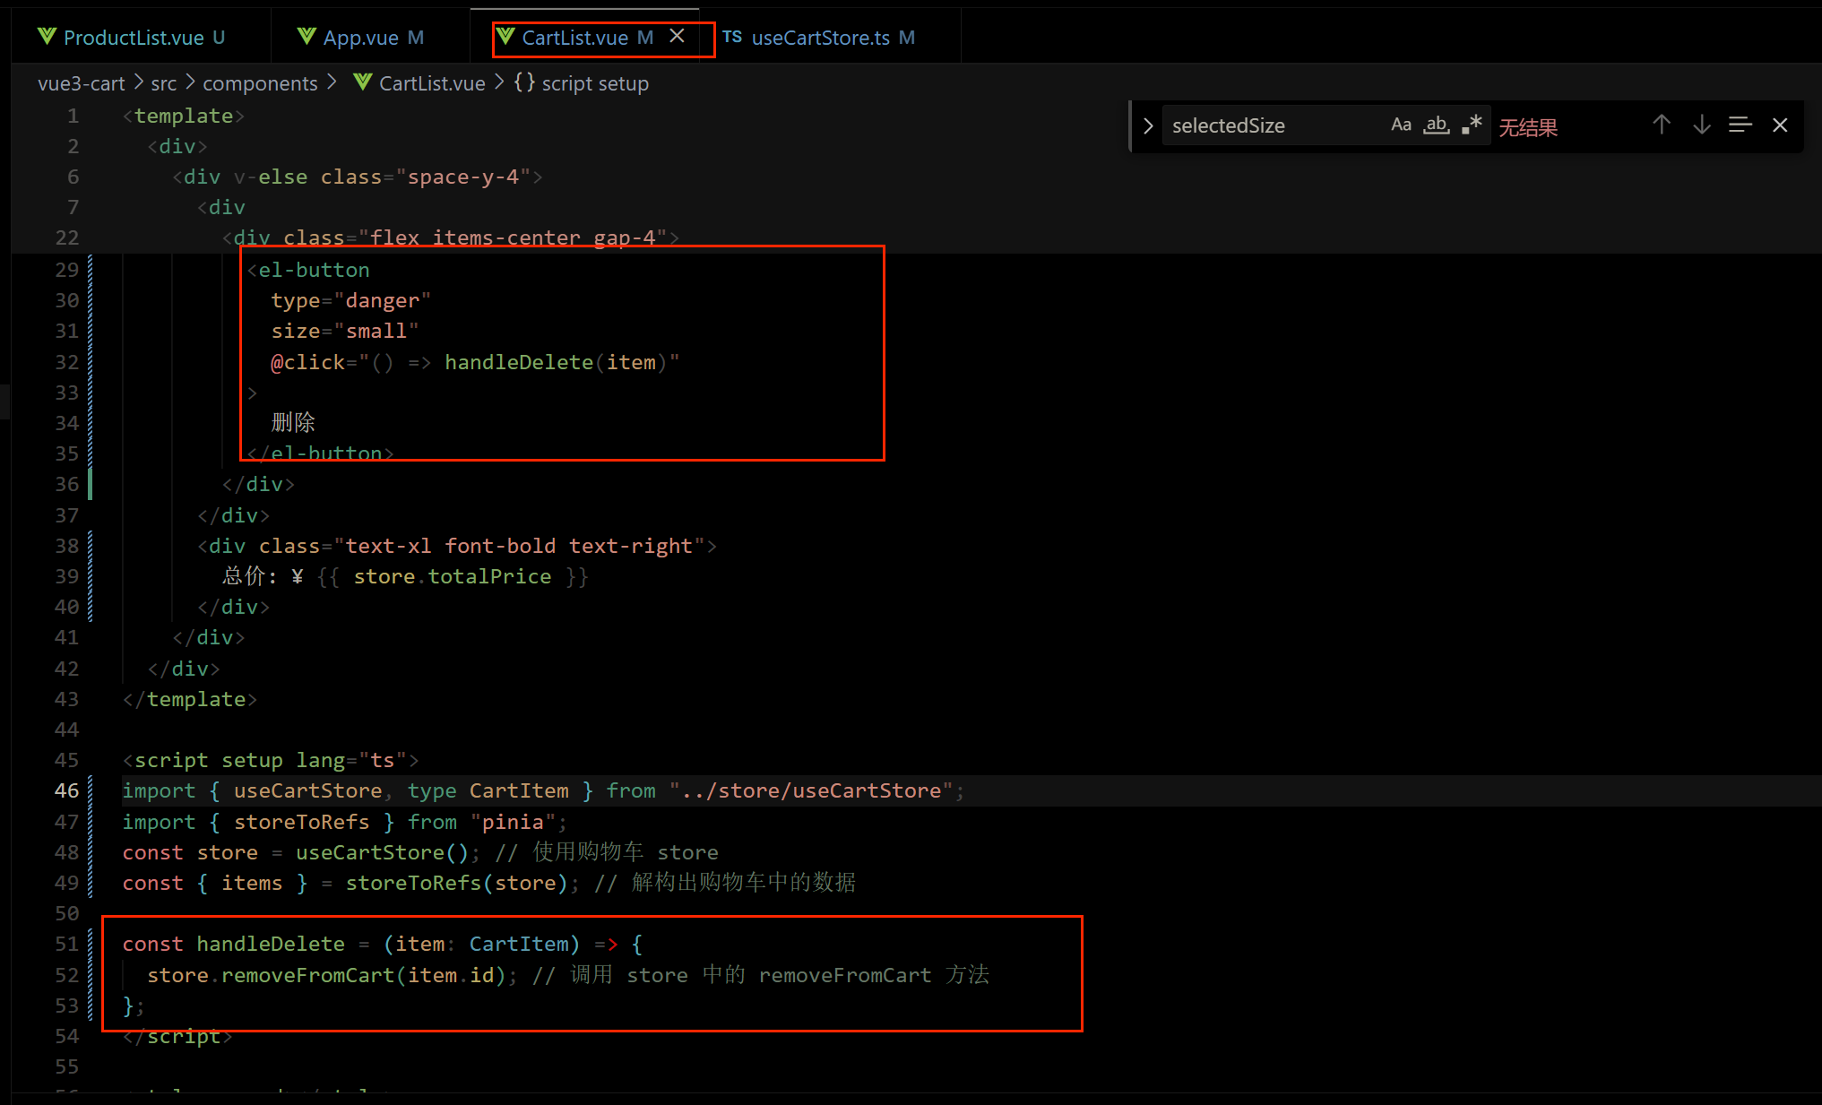The height and width of the screenshot is (1105, 1822).
Task: Click the Vue icon on CartList.vue tab
Action: click(505, 37)
